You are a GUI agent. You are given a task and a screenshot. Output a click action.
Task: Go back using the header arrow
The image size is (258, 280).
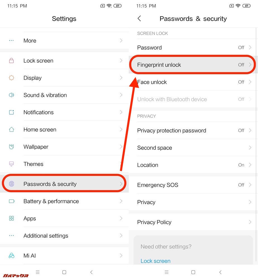click(139, 18)
